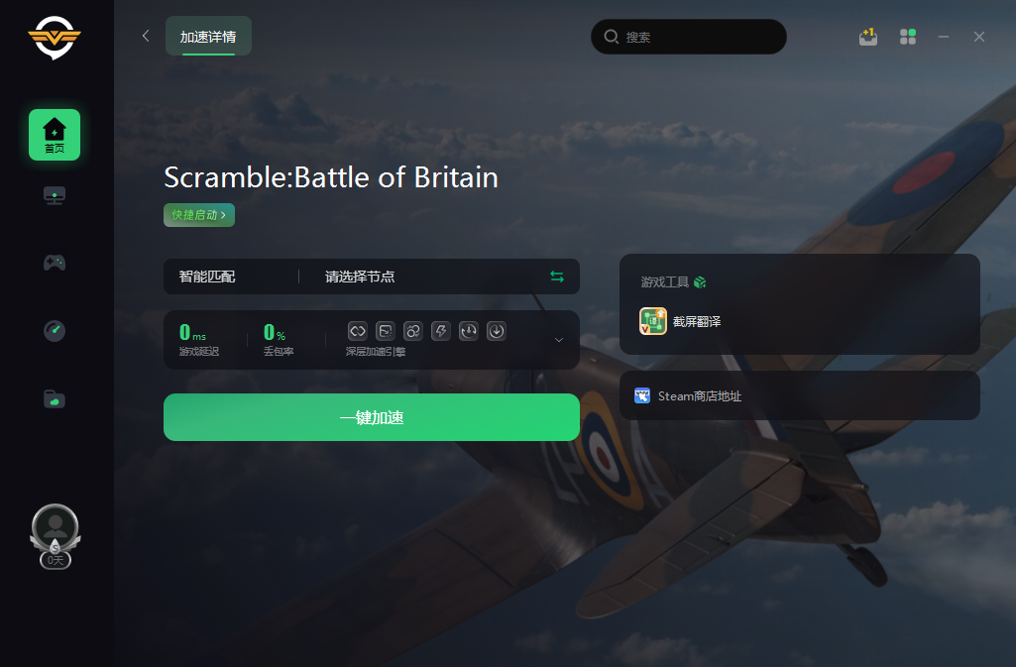Open the four-square apps grid icon
The height and width of the screenshot is (667, 1016).
click(908, 37)
